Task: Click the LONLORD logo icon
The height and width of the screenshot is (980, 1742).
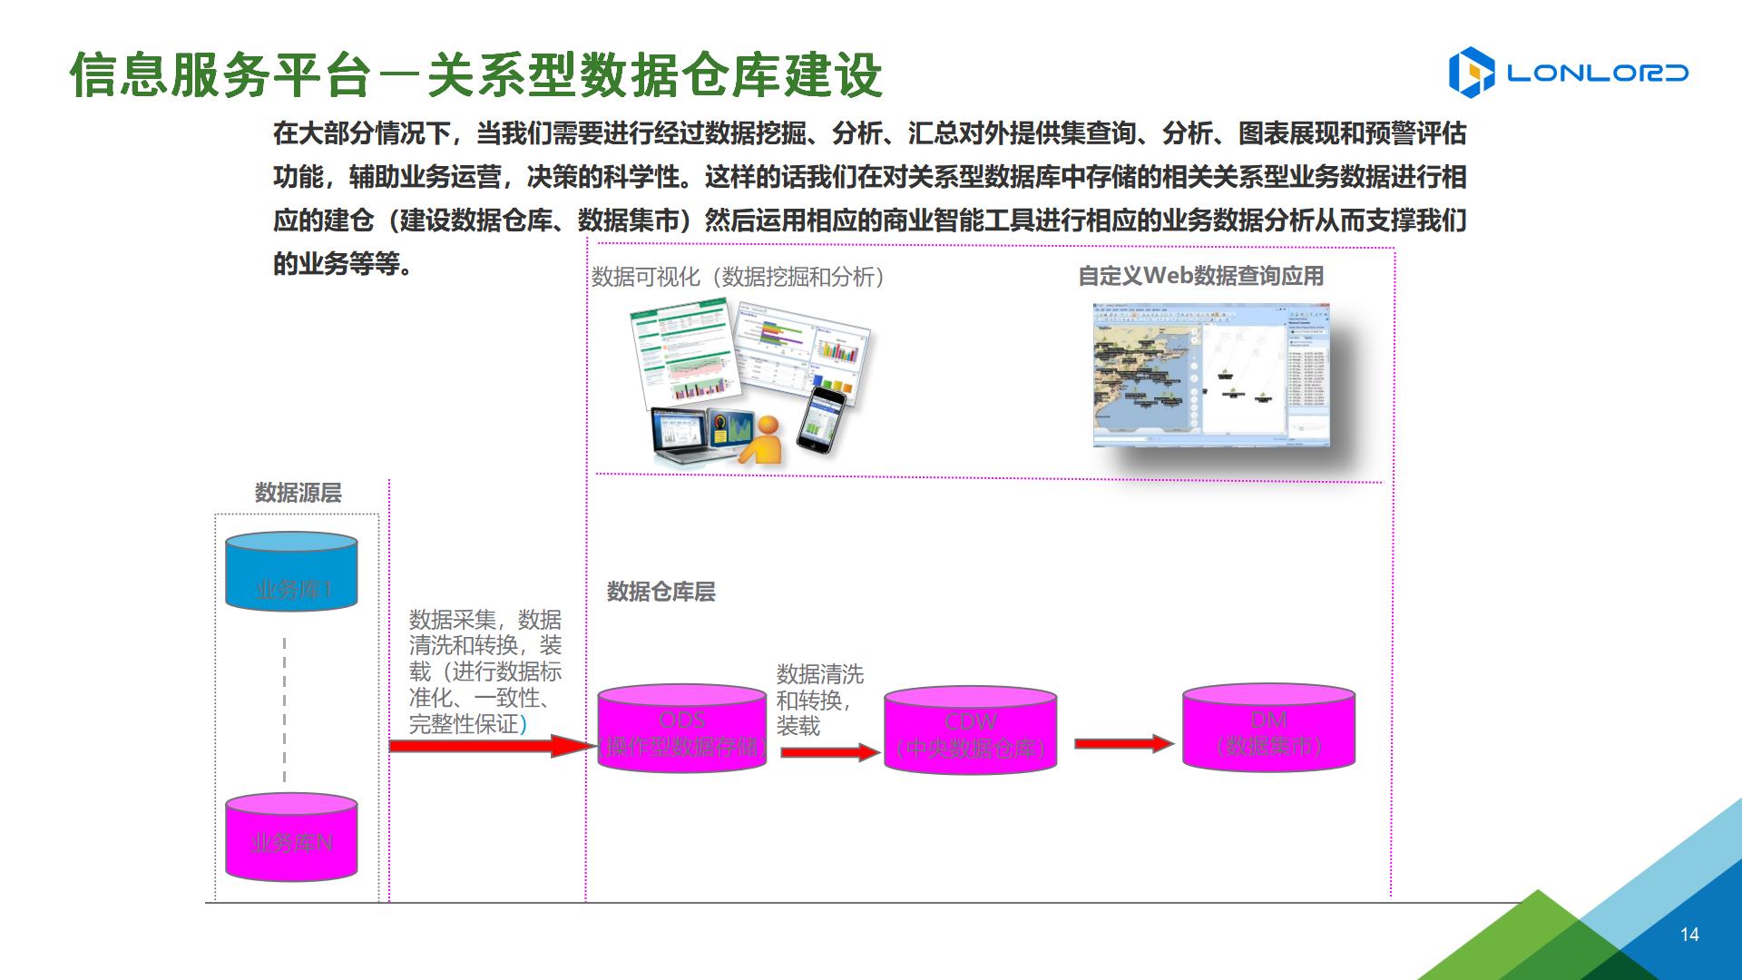Action: [x=1471, y=73]
